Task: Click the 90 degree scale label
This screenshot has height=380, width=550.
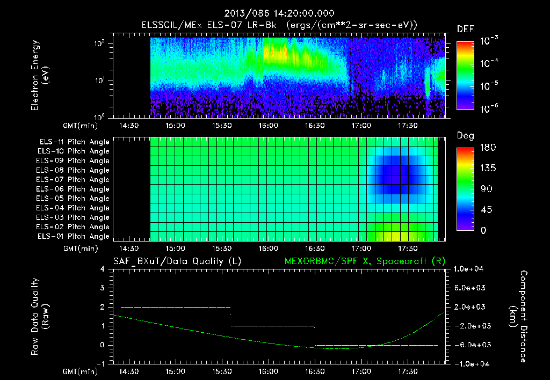Action: [x=486, y=189]
